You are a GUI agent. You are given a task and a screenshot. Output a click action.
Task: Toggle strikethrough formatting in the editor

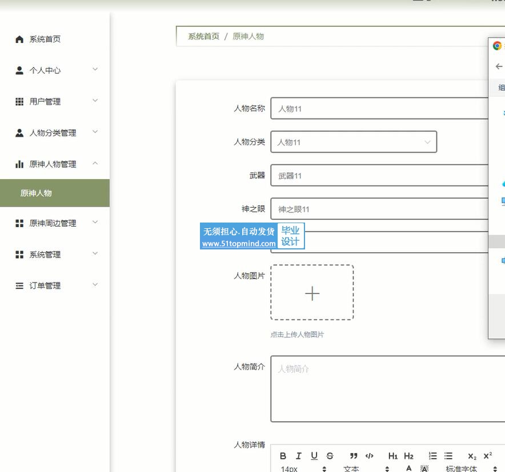click(330, 456)
